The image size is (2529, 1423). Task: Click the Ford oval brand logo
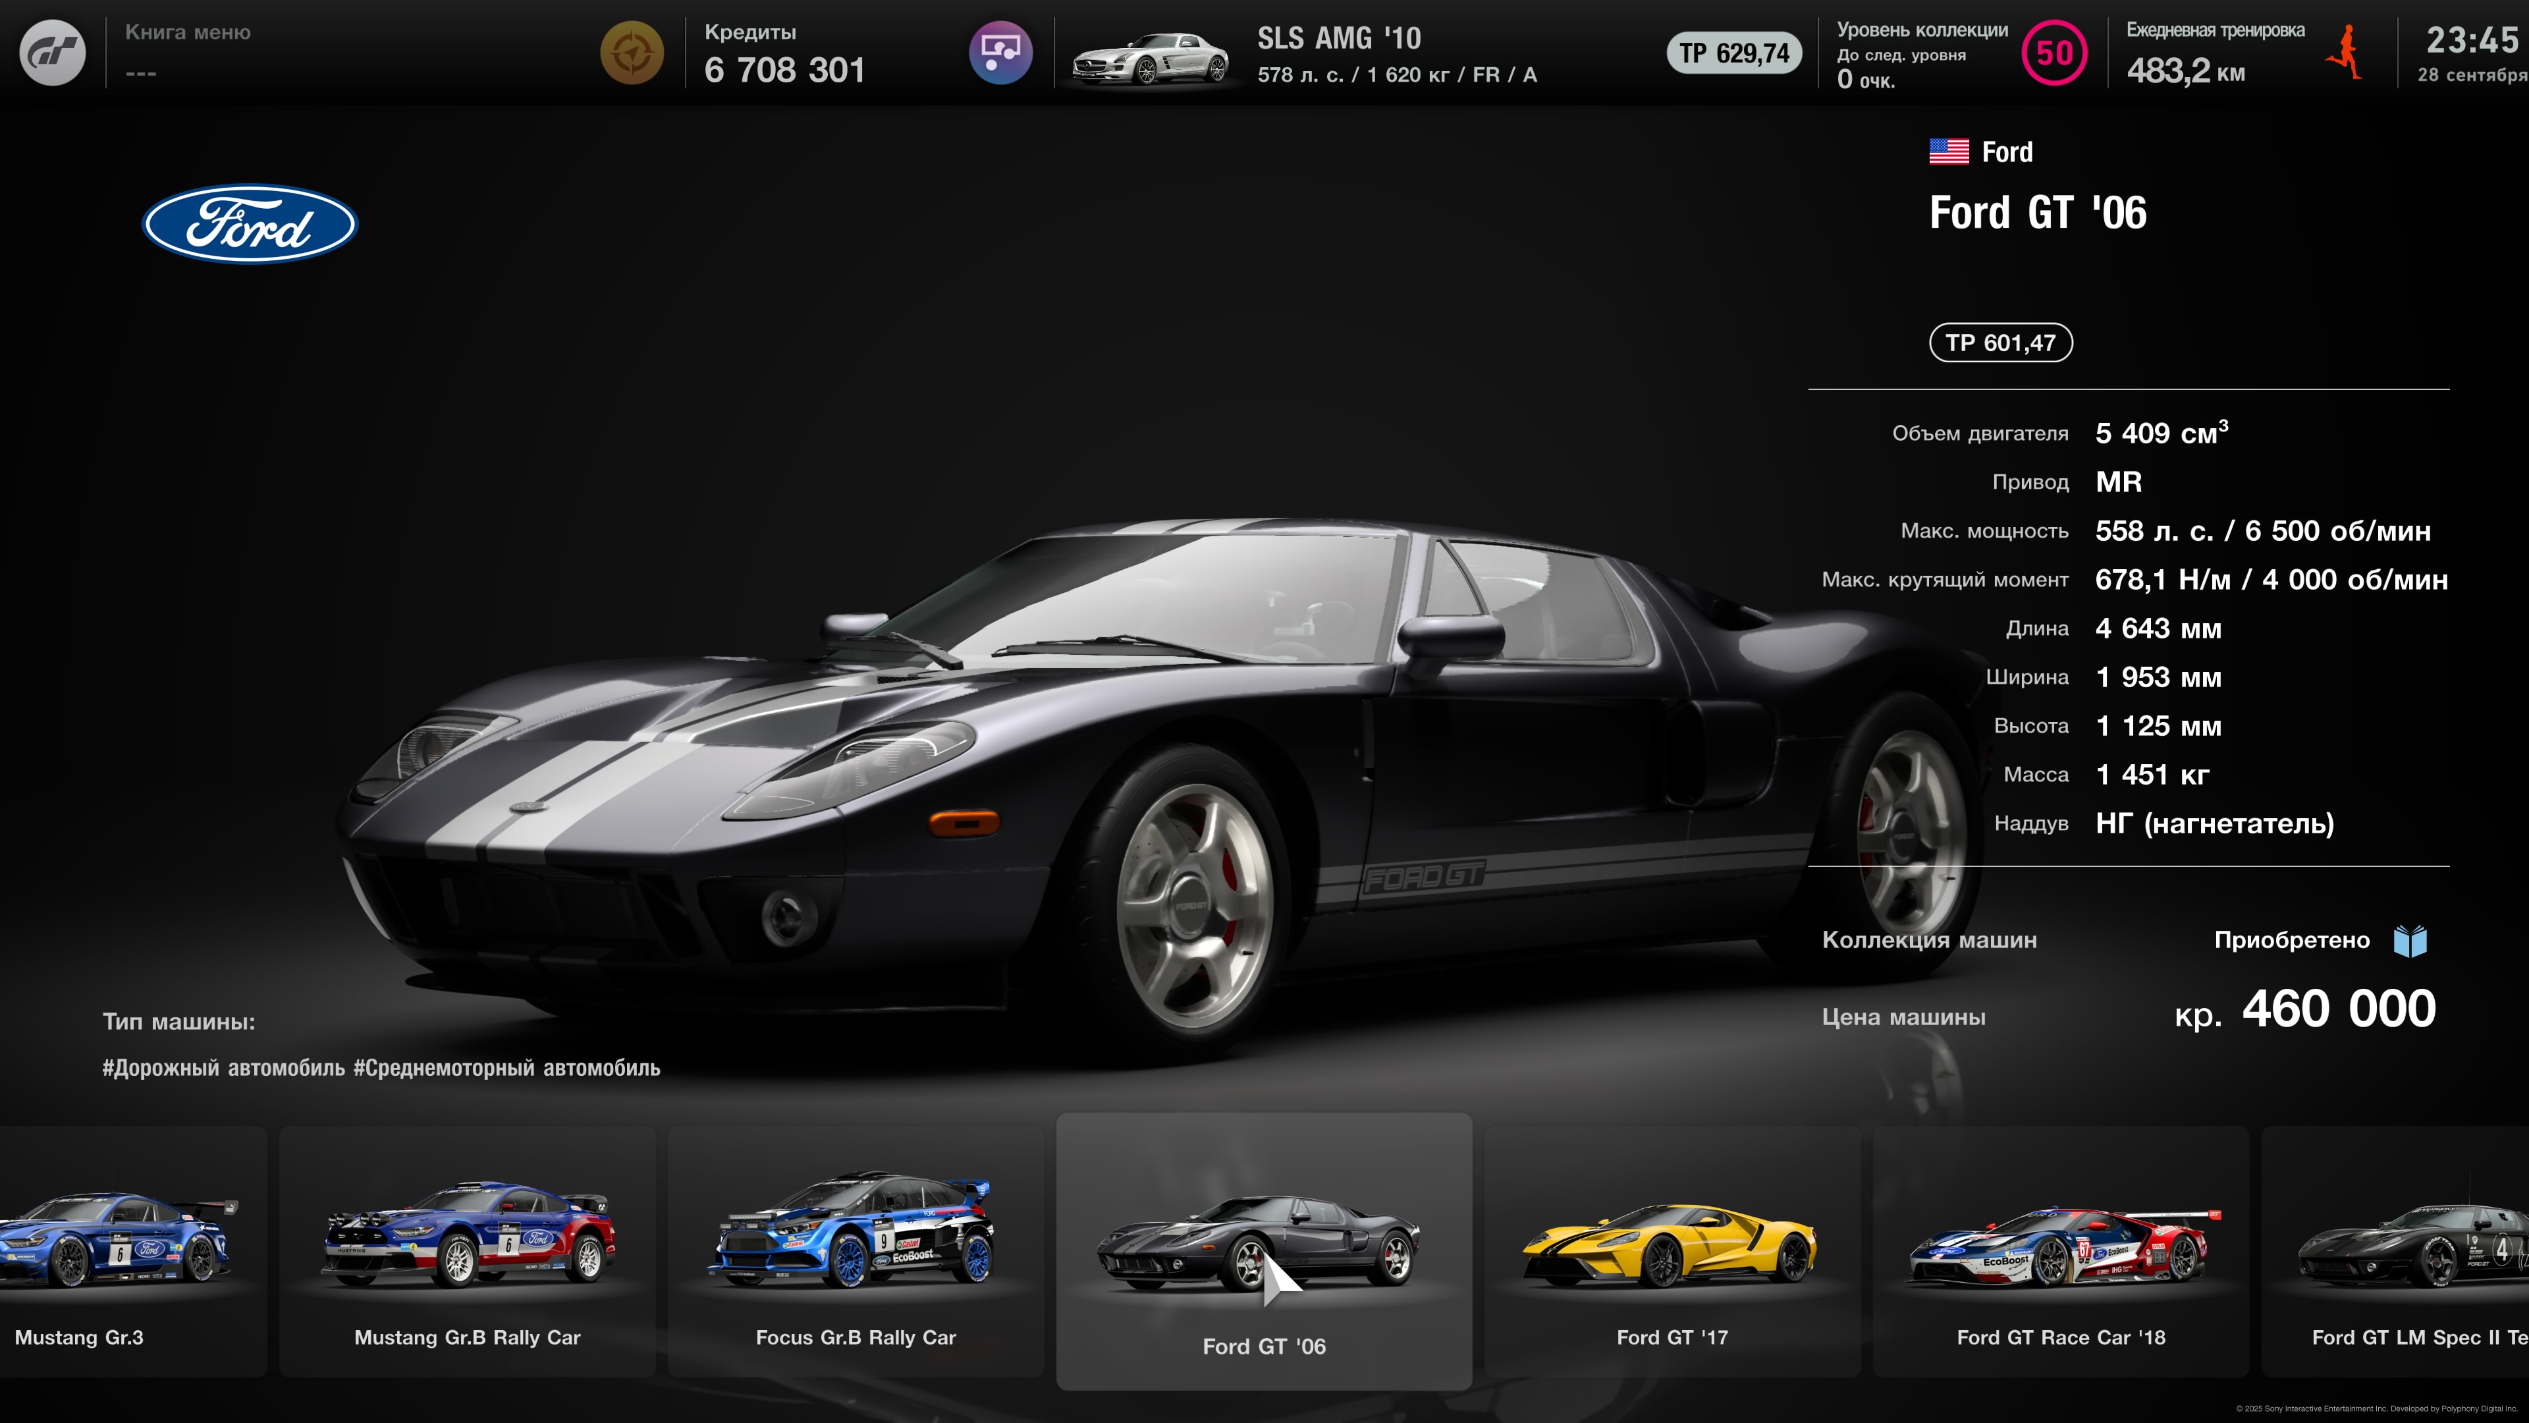point(250,225)
